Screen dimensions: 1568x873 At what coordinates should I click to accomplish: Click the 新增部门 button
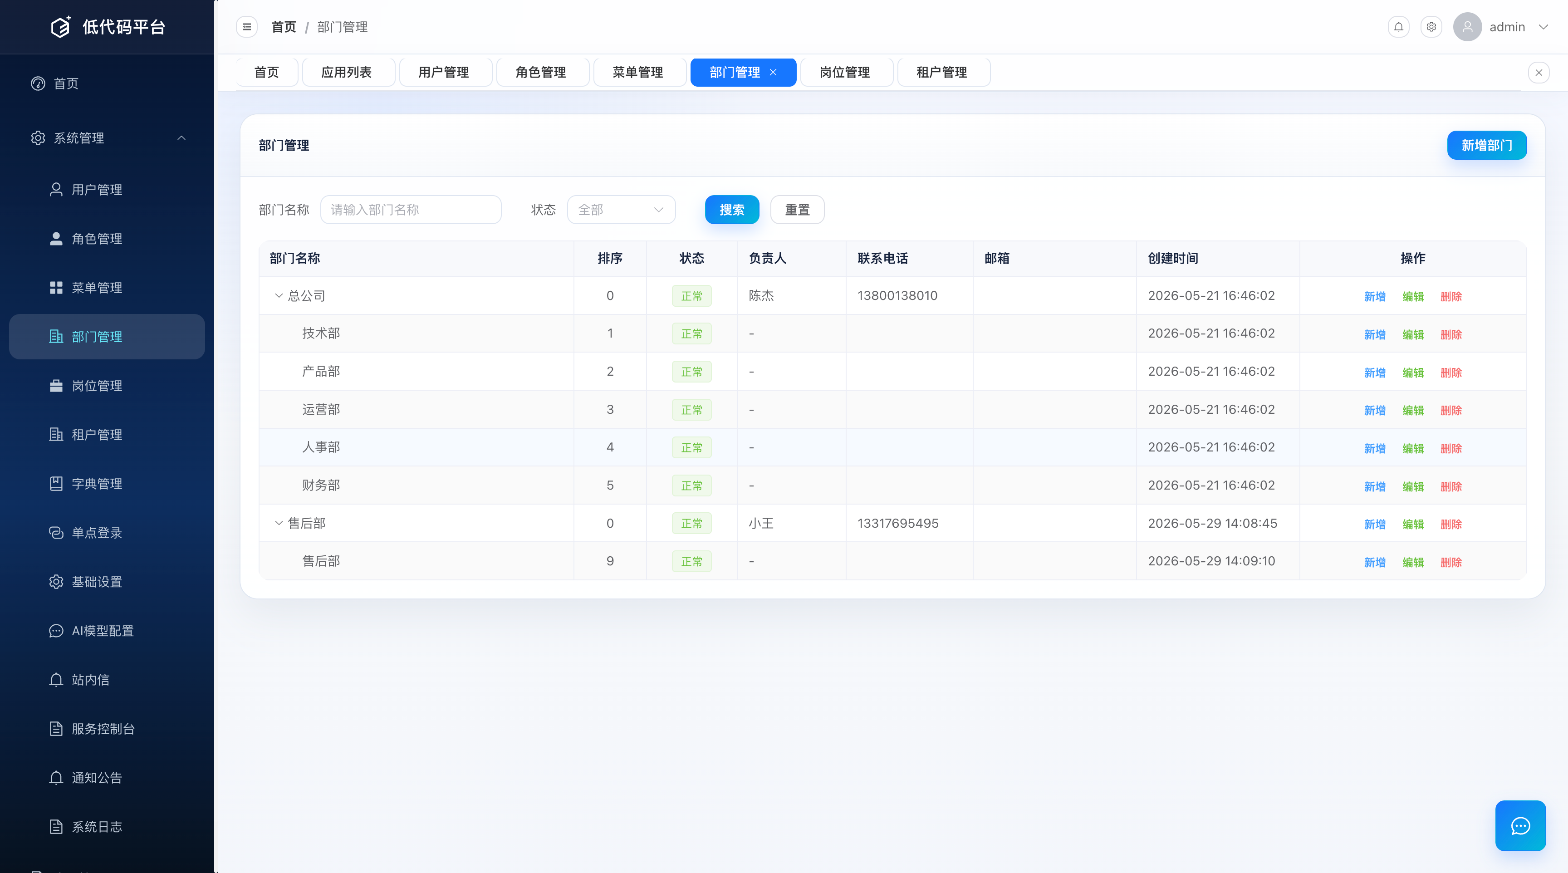coord(1486,146)
